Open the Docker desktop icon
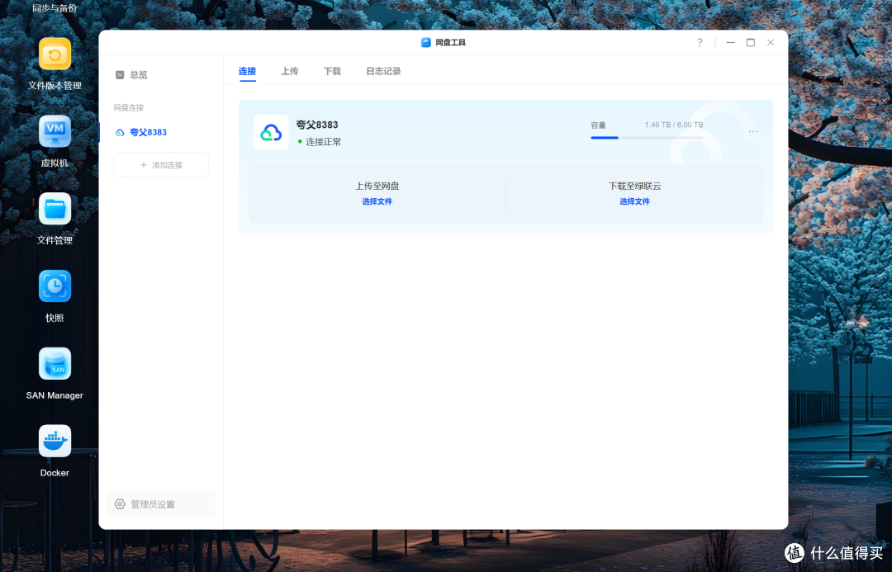Screen dimensions: 892x572 (x=55, y=441)
